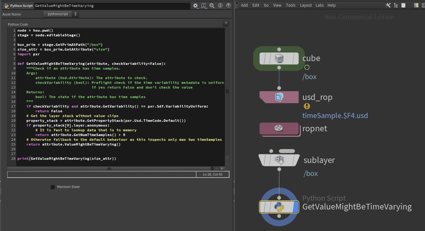Click the ropnet node name label
The image size is (425, 231).
pyautogui.click(x=315, y=128)
